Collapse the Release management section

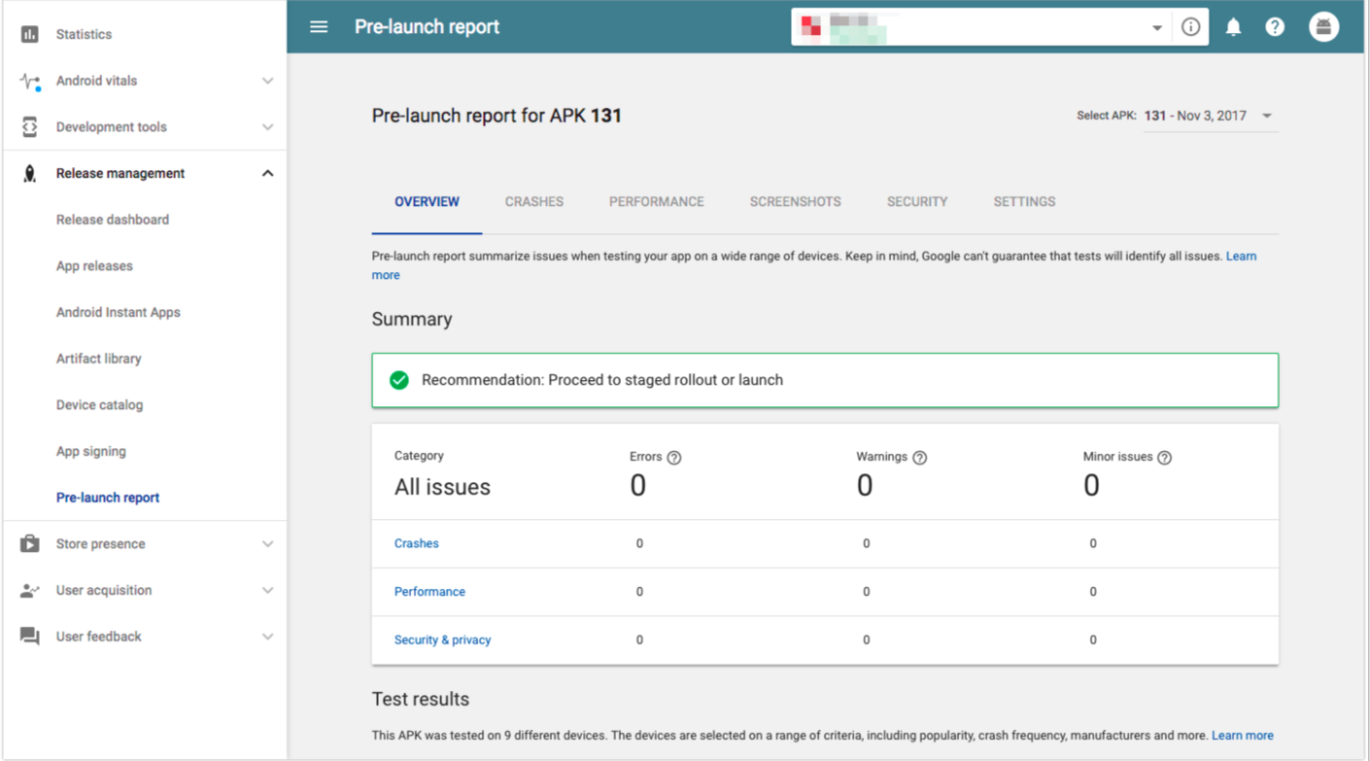point(267,174)
